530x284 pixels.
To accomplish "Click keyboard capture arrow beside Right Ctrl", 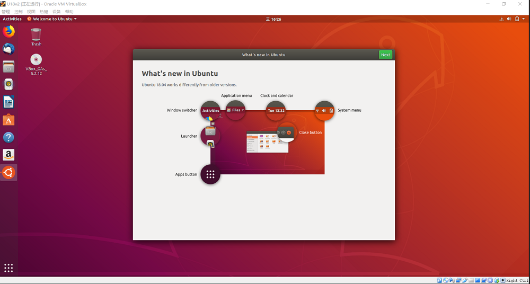I will pyautogui.click(x=503, y=280).
